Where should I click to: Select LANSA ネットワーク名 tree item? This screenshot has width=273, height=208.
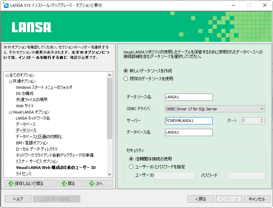[x=33, y=118]
